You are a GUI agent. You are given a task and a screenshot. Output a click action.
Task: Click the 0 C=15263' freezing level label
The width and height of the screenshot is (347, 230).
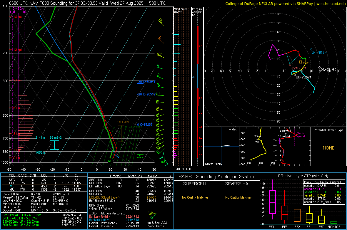tap(145, 125)
